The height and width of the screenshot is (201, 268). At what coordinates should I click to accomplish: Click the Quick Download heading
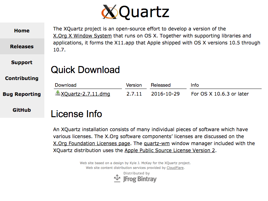pos(85,70)
